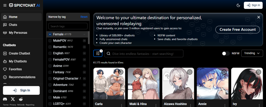266x107 pixels.
Task: Open My Personas in sidebar
Action: point(21,32)
